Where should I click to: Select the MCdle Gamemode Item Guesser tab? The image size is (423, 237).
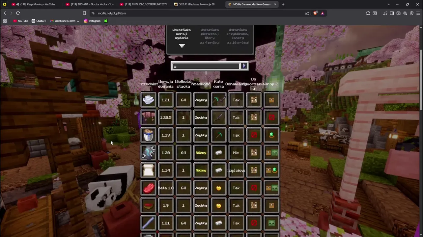pyautogui.click(x=251, y=4)
